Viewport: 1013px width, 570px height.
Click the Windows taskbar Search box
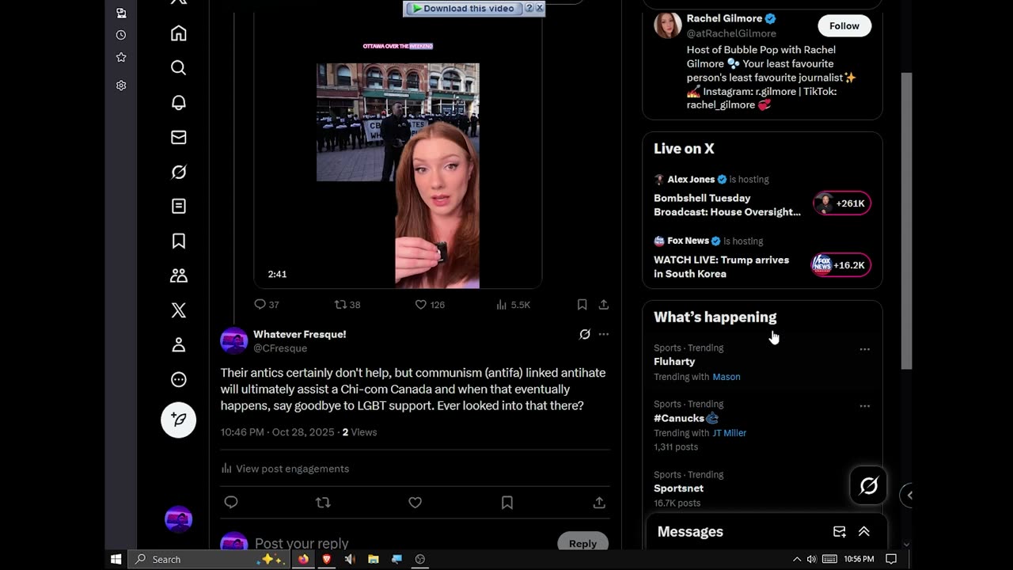point(208,559)
